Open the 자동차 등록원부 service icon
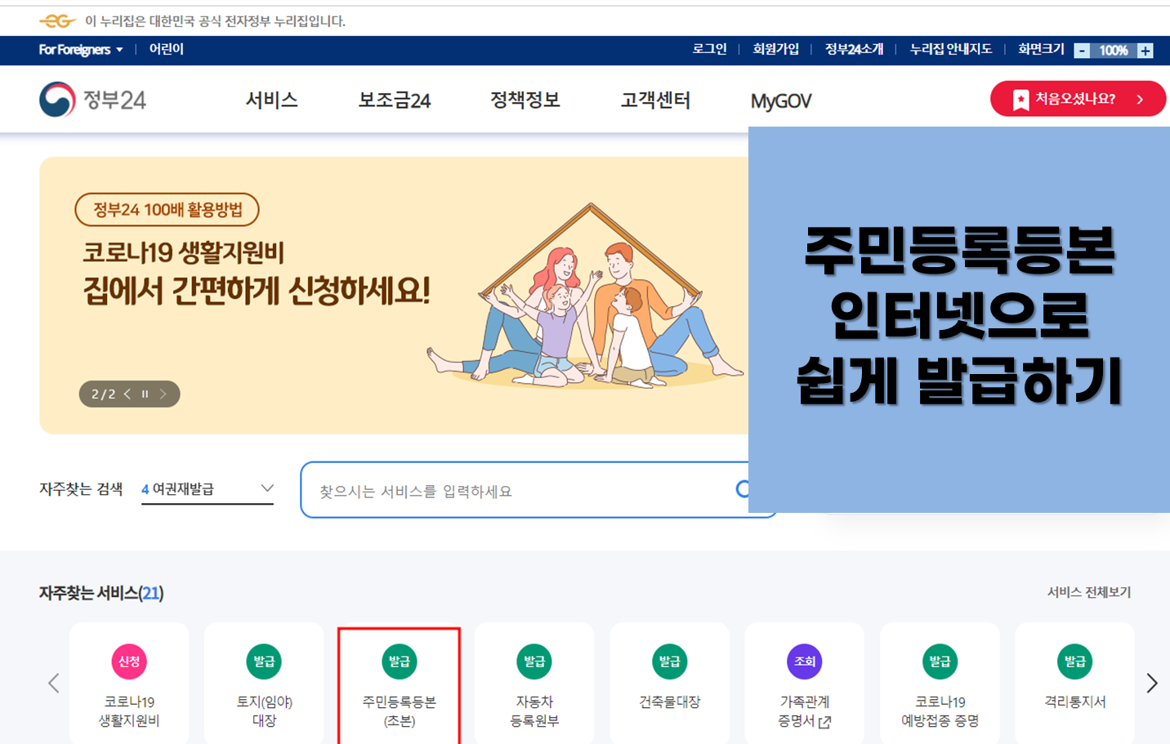Viewport: 1170px width, 744px height. tap(534, 683)
